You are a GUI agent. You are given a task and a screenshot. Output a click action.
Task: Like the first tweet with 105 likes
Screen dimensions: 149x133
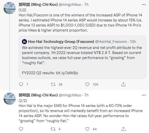pos(87,84)
